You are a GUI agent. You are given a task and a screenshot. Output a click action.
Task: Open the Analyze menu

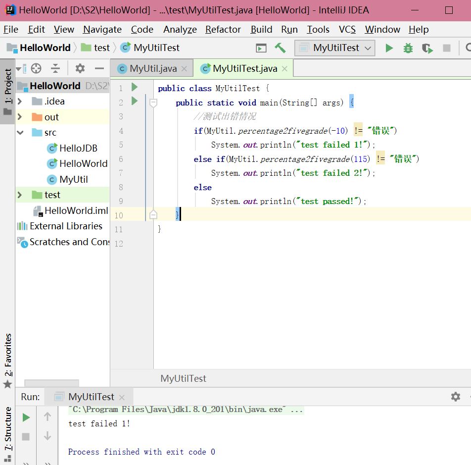click(x=180, y=29)
